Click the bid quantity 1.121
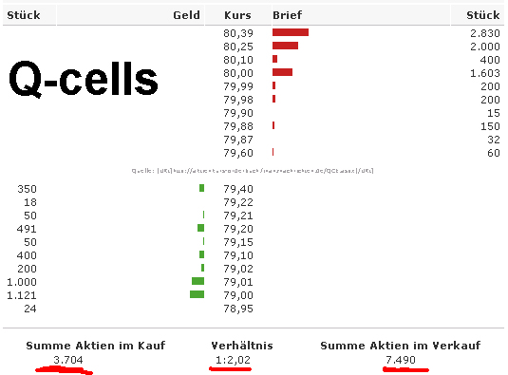The image size is (508, 375). pyautogui.click(x=22, y=295)
